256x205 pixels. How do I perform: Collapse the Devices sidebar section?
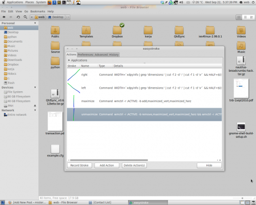pyautogui.click(x=35, y=87)
